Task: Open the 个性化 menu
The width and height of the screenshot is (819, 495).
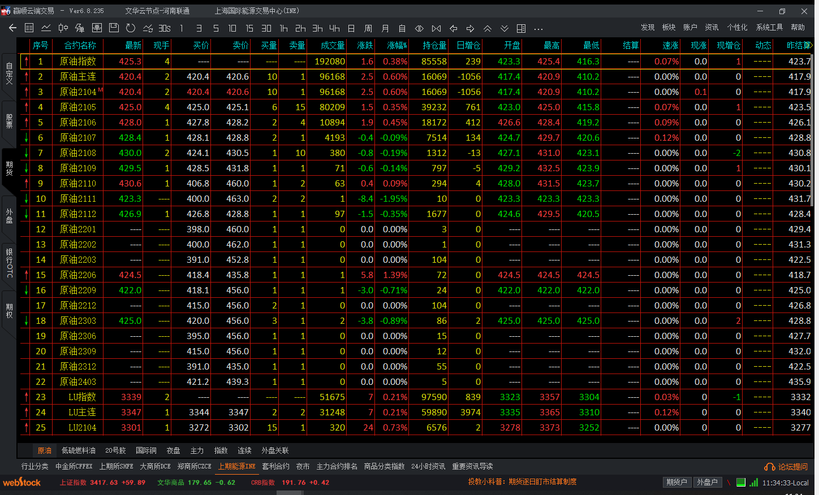Action: (x=737, y=28)
